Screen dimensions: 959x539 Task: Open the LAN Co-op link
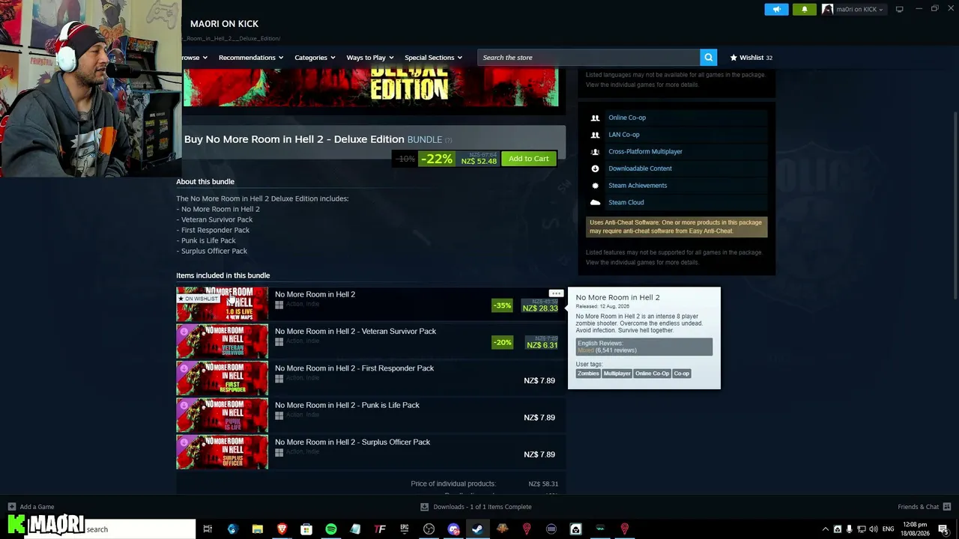pos(624,135)
